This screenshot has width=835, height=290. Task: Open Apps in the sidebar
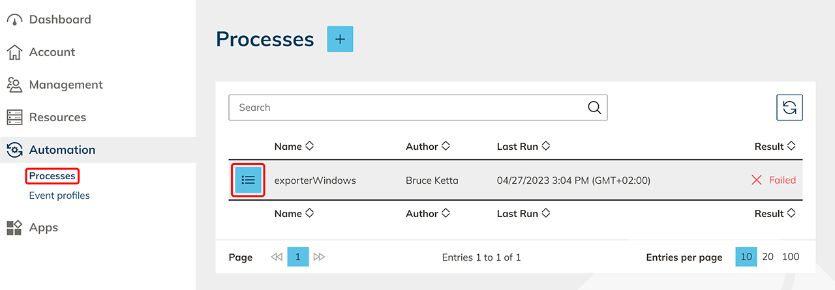click(43, 227)
